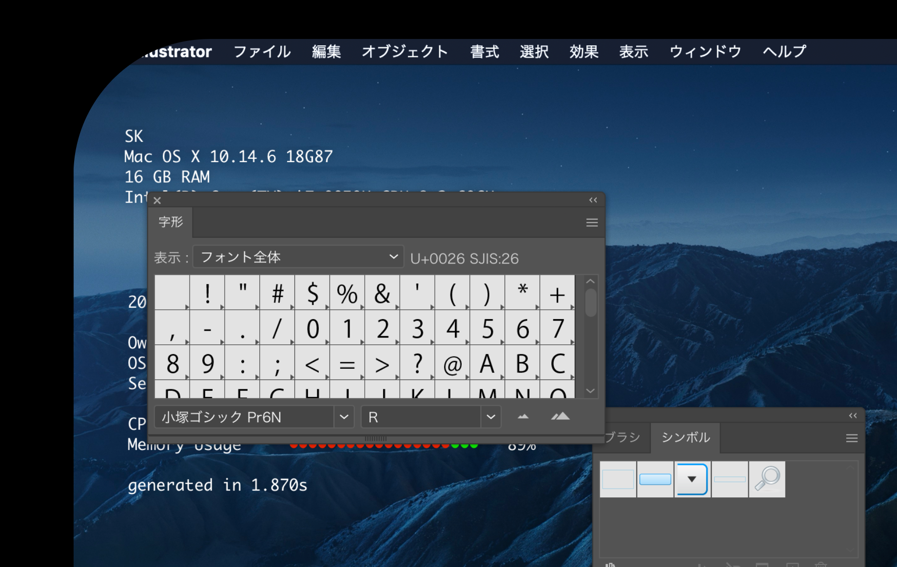Click the glyph grid scrollbar down arrow

[590, 391]
